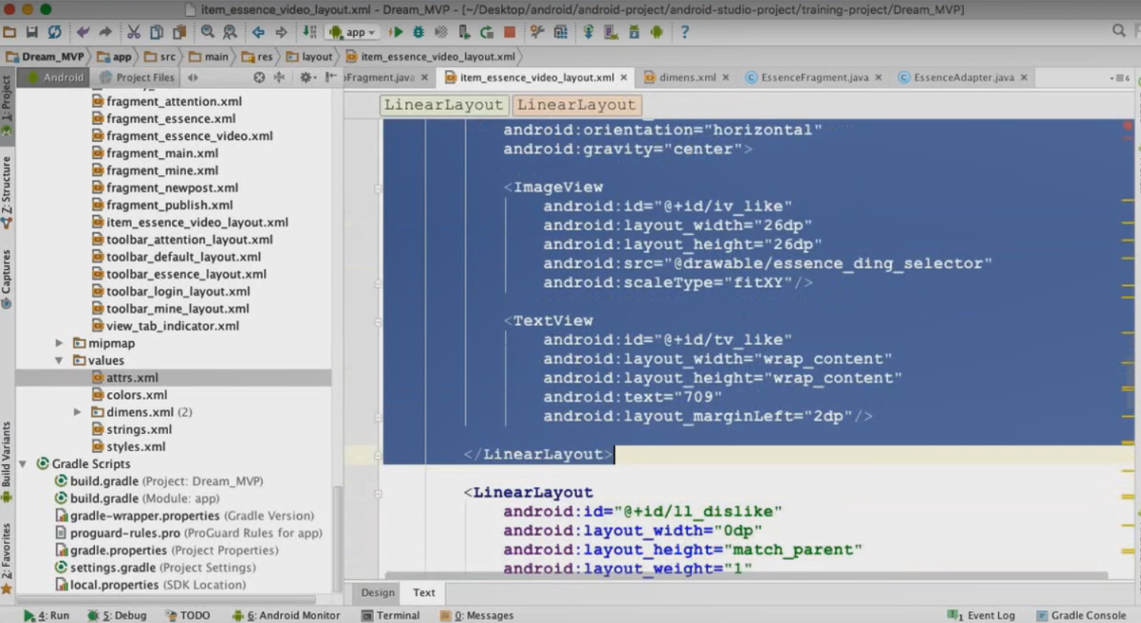The width and height of the screenshot is (1141, 623).
Task: Click the Cut scissors icon
Action: [x=133, y=32]
